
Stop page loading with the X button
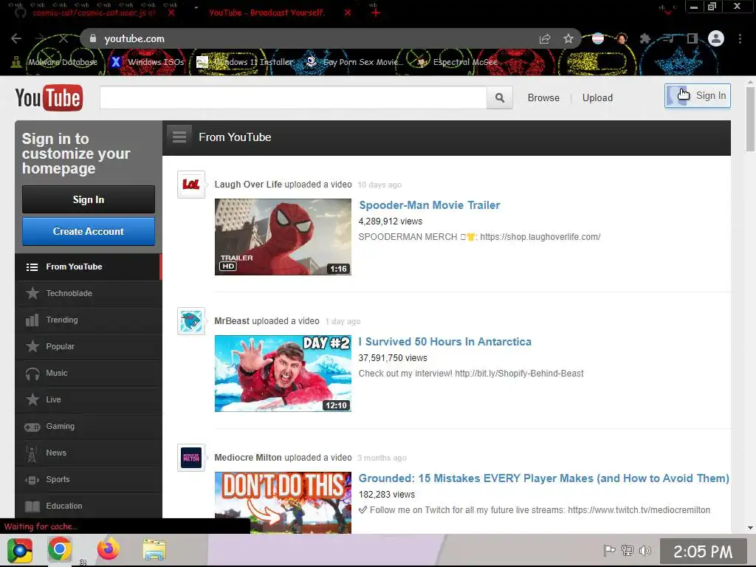click(x=63, y=38)
